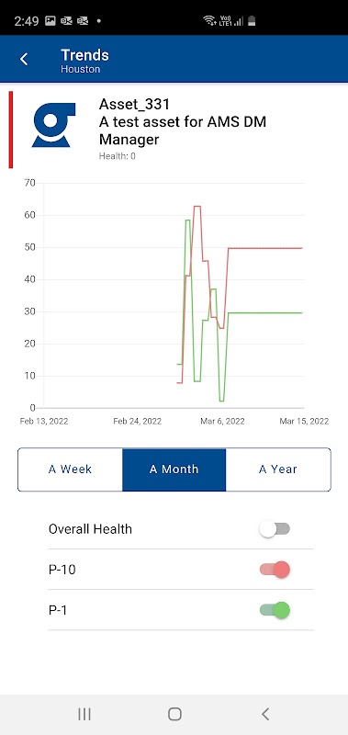Enable the Overall Health toggle

point(275,529)
